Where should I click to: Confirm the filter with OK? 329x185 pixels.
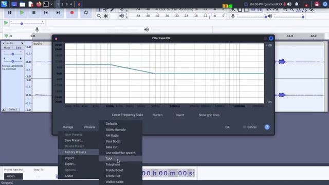pyautogui.click(x=227, y=127)
